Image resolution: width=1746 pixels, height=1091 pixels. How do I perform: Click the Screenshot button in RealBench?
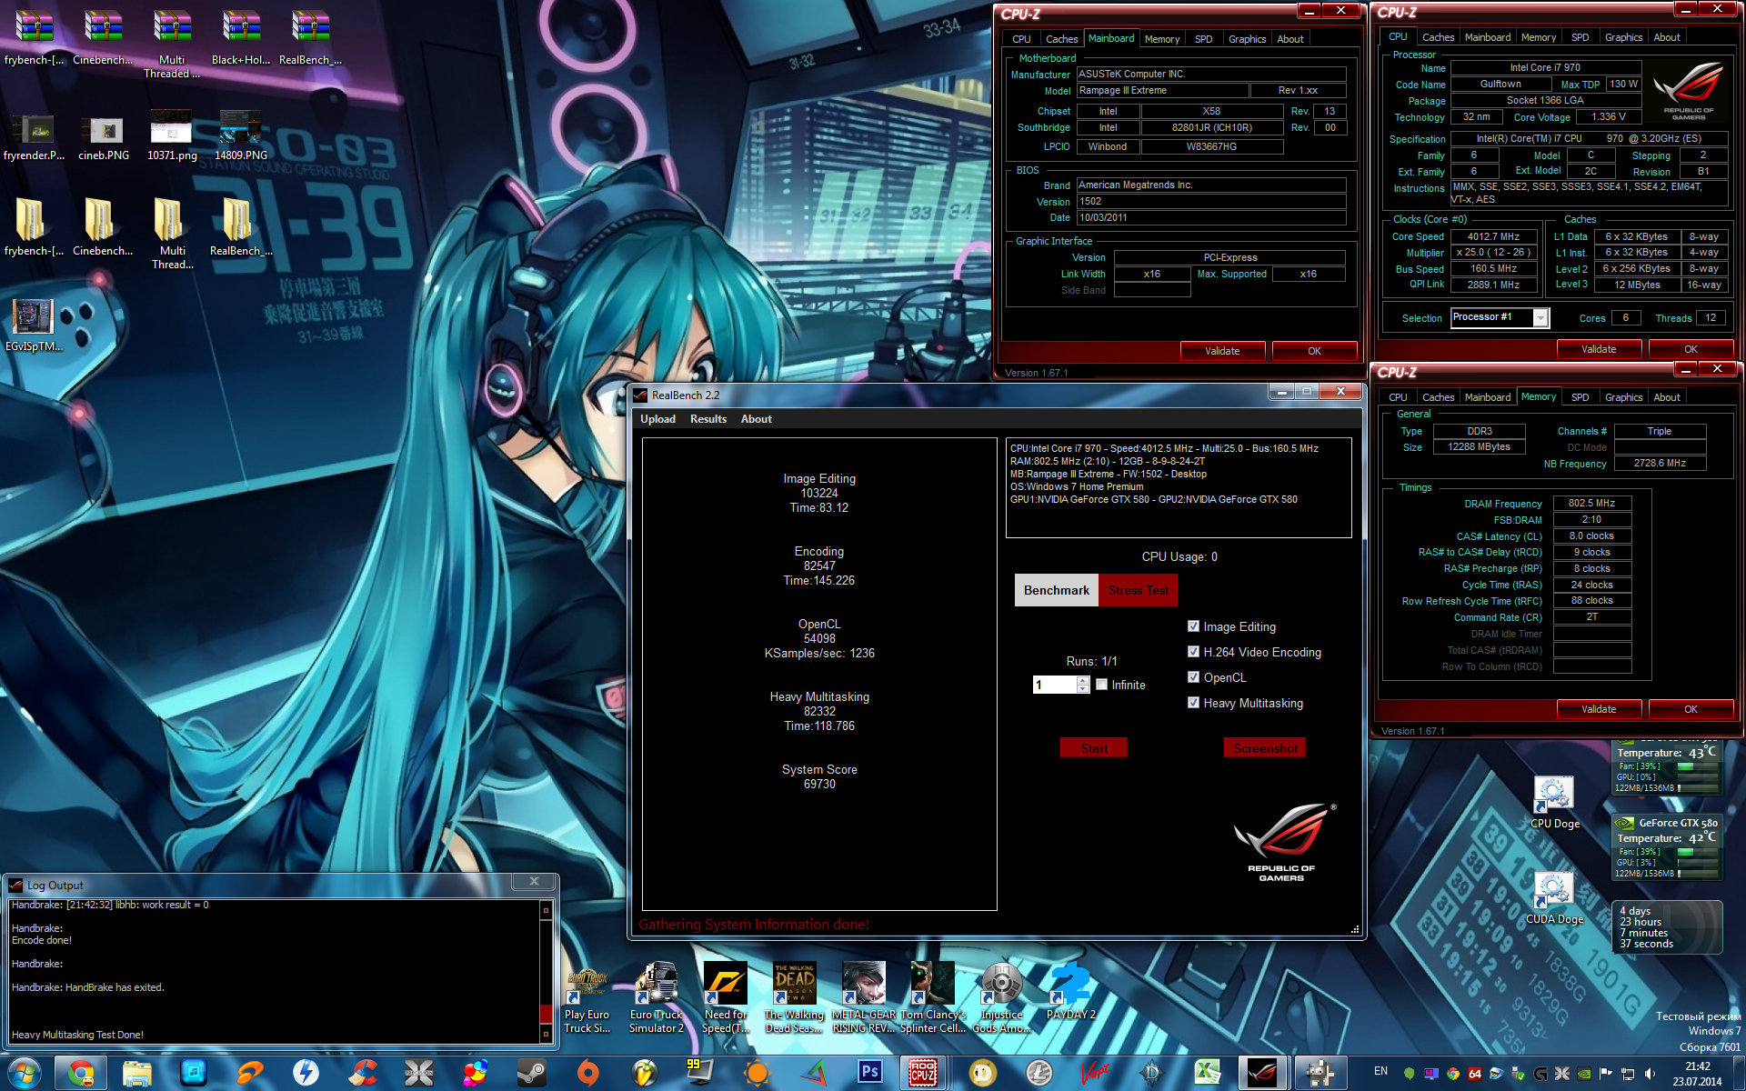point(1265,748)
